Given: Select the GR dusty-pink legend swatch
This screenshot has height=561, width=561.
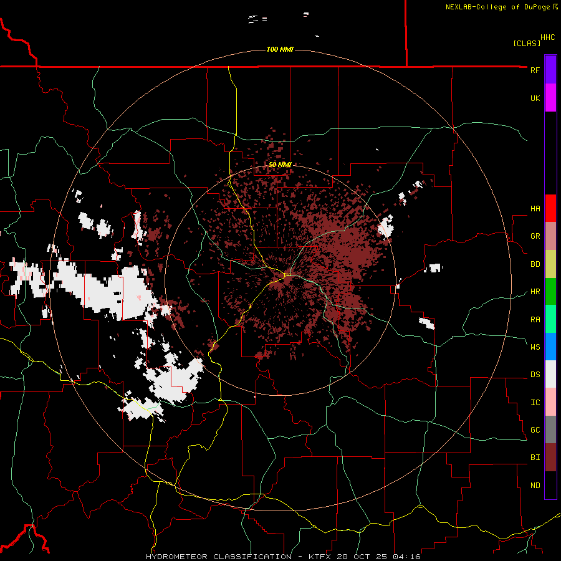Looking at the screenshot, I should [550, 236].
